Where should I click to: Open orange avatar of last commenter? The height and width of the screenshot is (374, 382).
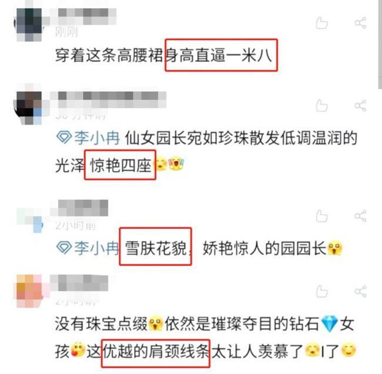29,291
